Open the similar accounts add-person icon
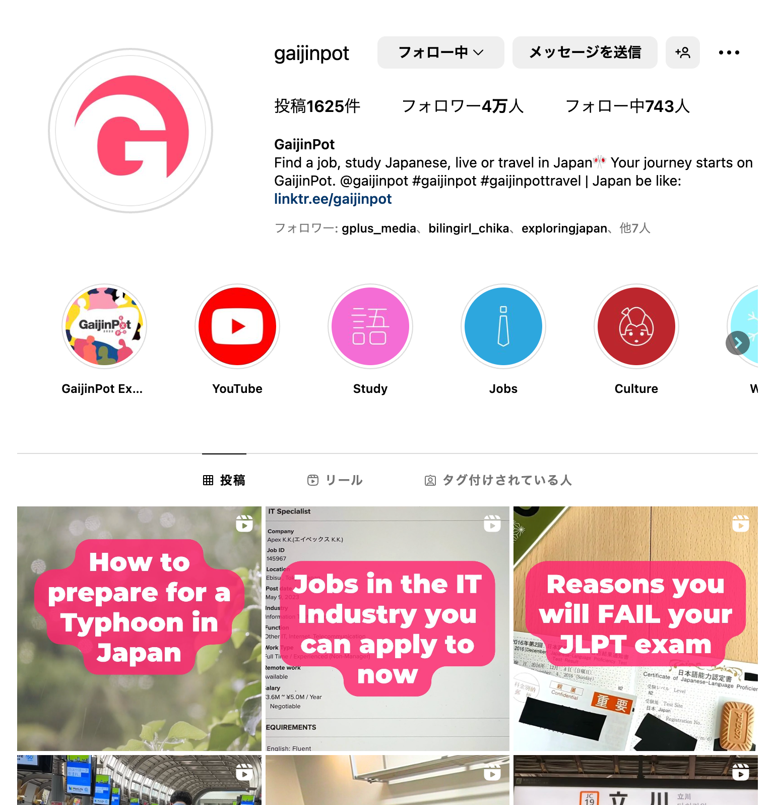 point(682,52)
